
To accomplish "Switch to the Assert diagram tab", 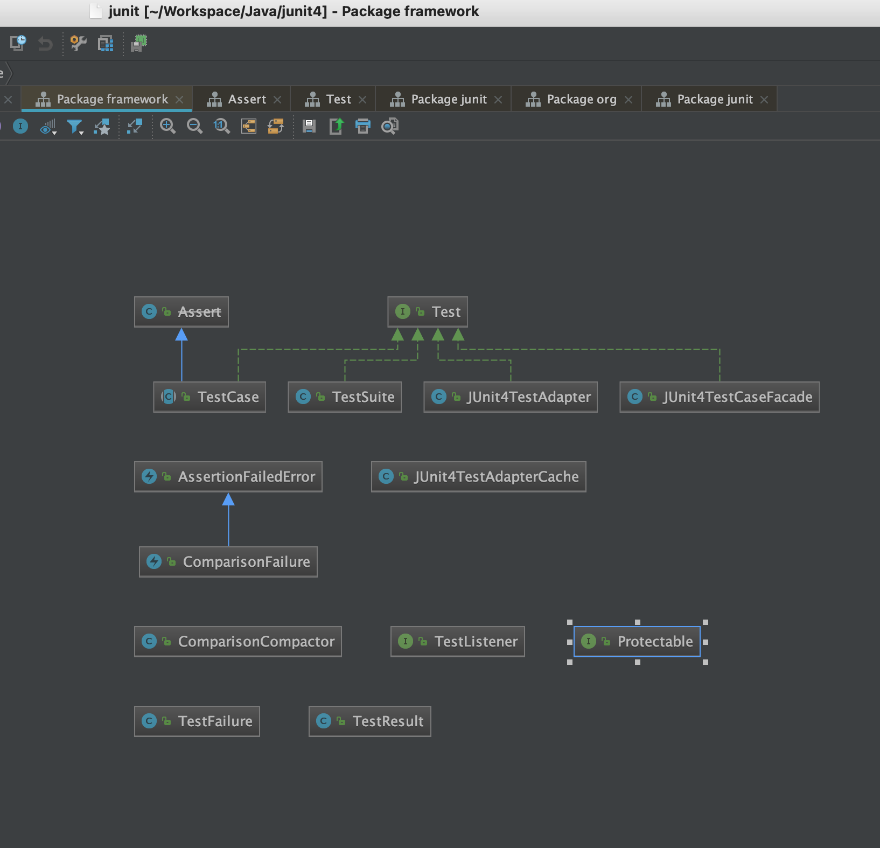I will pos(247,99).
